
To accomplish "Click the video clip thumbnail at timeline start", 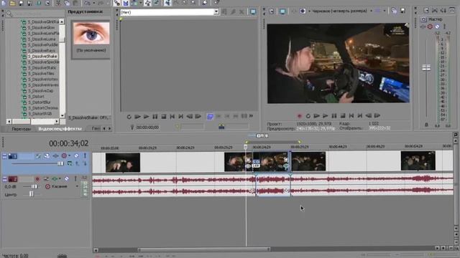I will click(x=123, y=163).
